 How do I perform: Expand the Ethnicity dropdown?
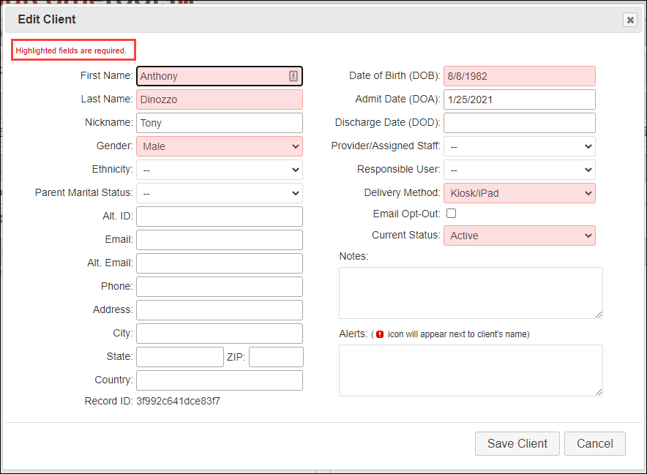220,170
